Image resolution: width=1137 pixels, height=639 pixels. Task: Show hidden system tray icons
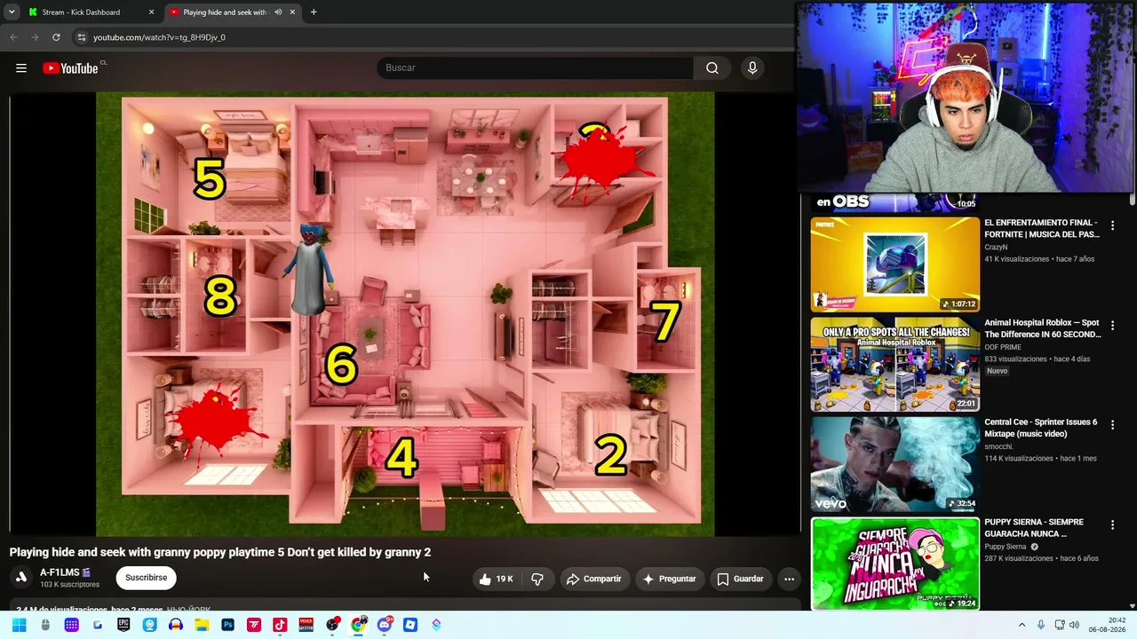(1022, 625)
